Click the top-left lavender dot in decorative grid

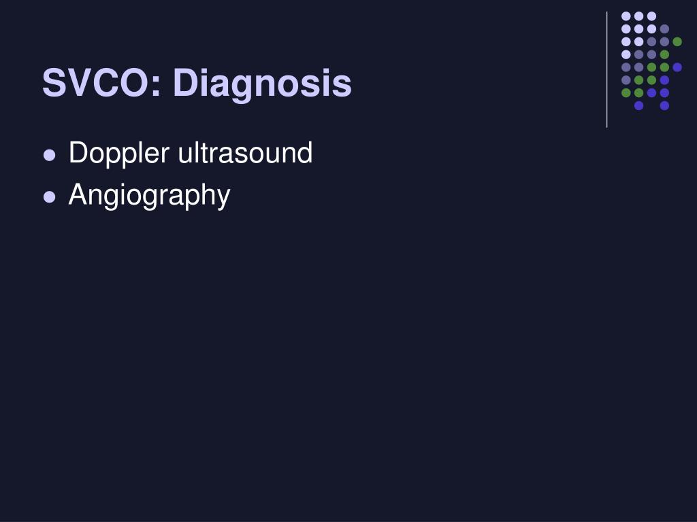pyautogui.click(x=626, y=16)
